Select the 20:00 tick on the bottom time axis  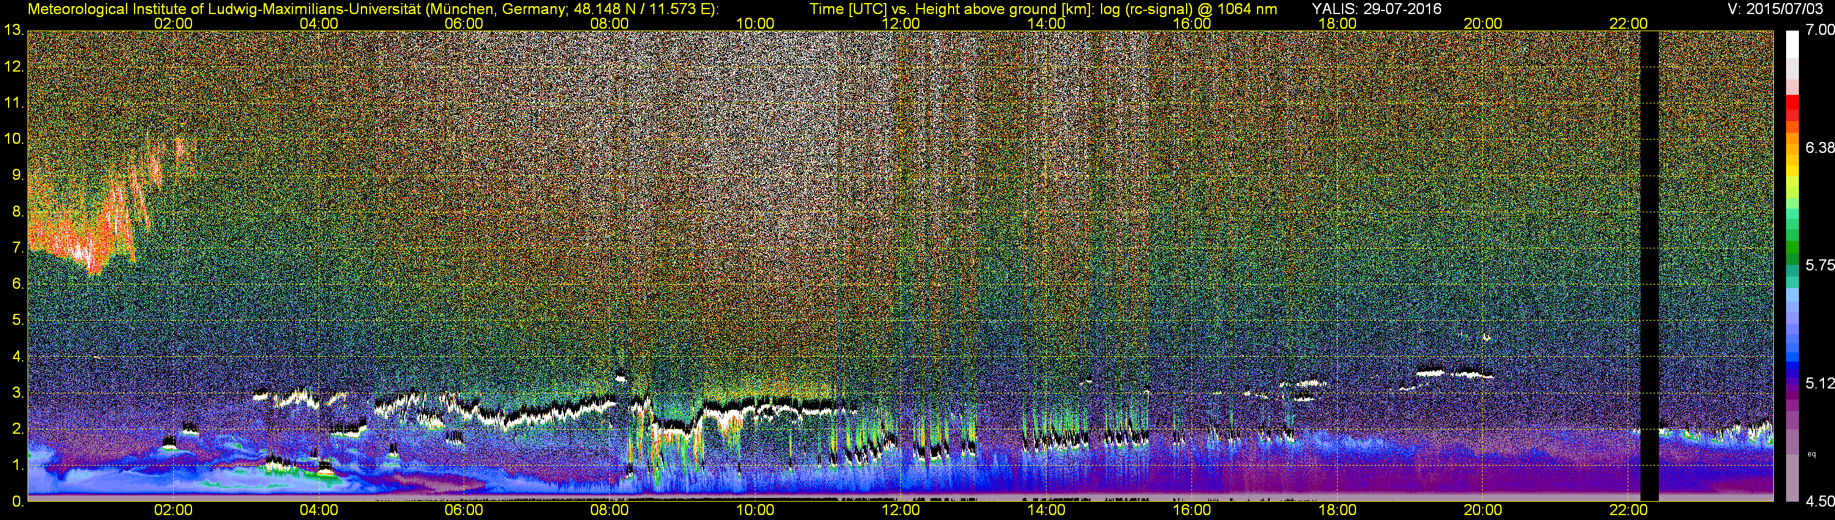(1483, 510)
